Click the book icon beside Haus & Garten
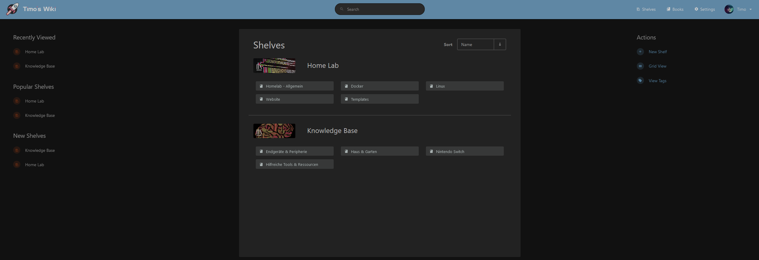This screenshot has width=759, height=260. [346, 151]
